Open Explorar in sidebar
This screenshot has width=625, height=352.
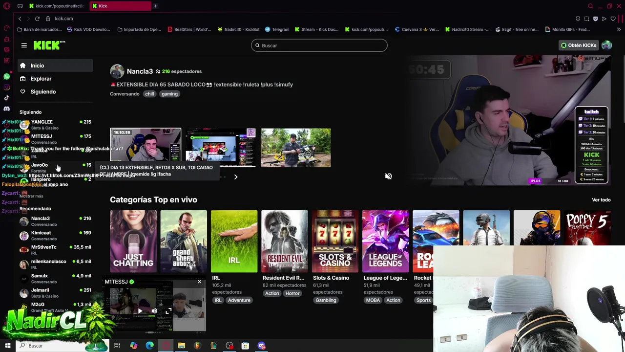[55, 79]
